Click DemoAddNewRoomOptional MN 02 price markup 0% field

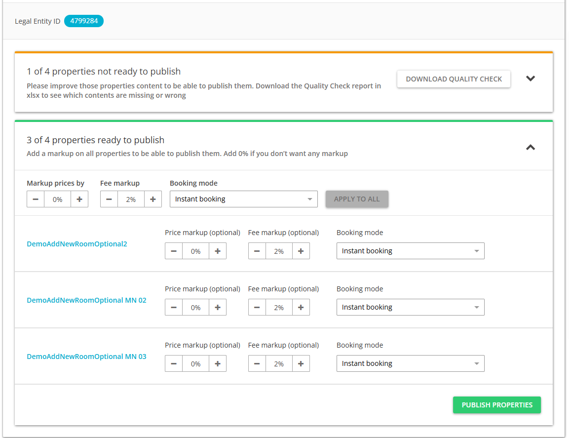196,307
